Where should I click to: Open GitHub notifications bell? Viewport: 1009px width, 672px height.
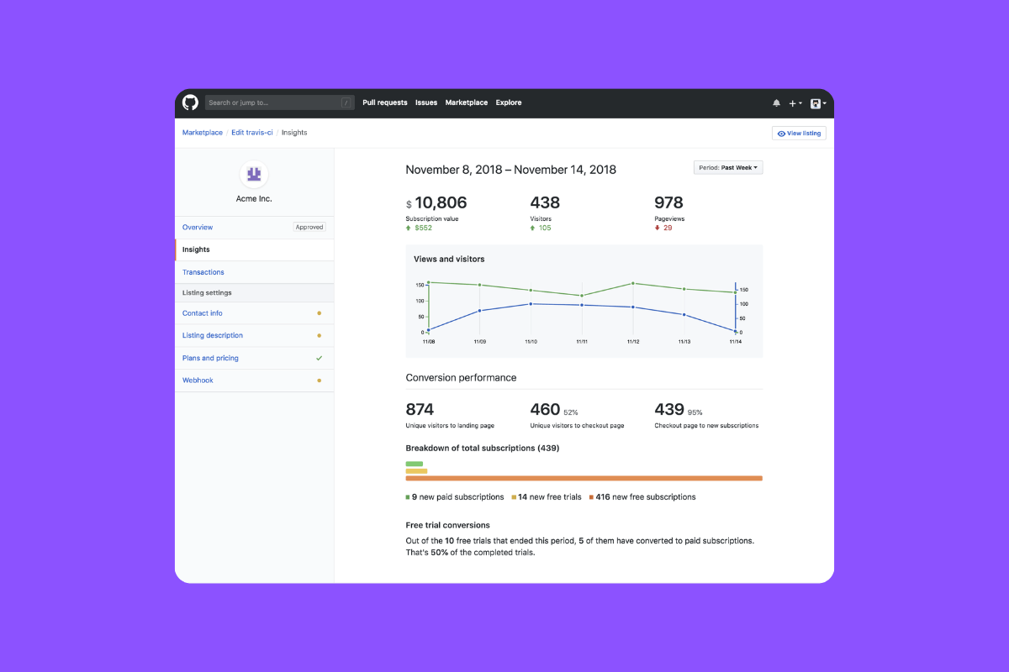click(776, 102)
